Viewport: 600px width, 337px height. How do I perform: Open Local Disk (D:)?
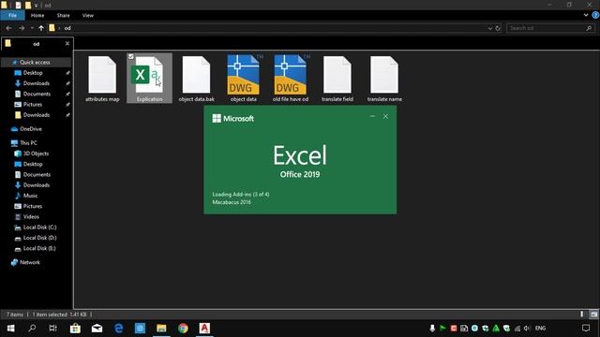tap(39, 238)
